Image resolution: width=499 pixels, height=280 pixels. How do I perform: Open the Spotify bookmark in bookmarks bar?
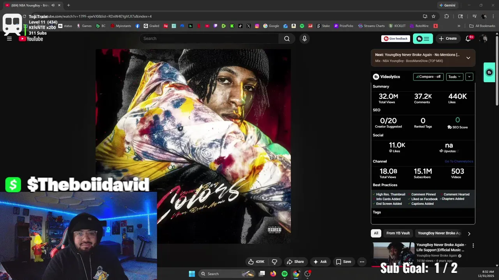click(302, 26)
